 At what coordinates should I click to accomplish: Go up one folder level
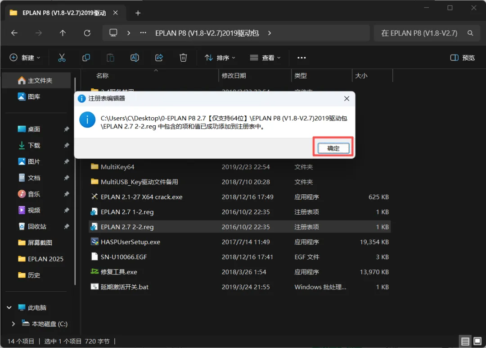click(x=63, y=33)
